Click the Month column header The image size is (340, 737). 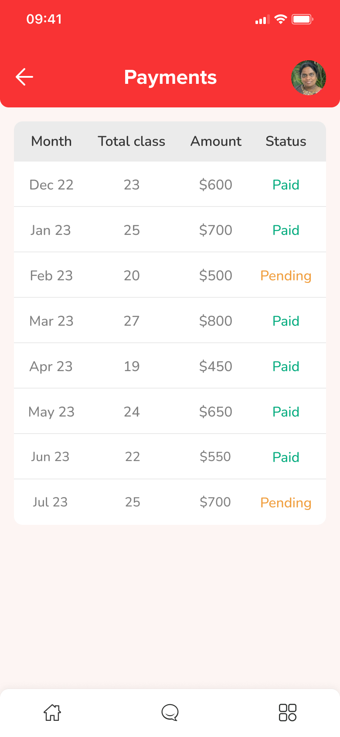click(51, 141)
